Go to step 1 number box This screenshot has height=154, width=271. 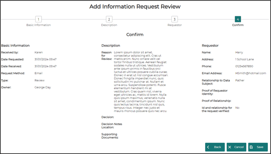click(x=38, y=19)
